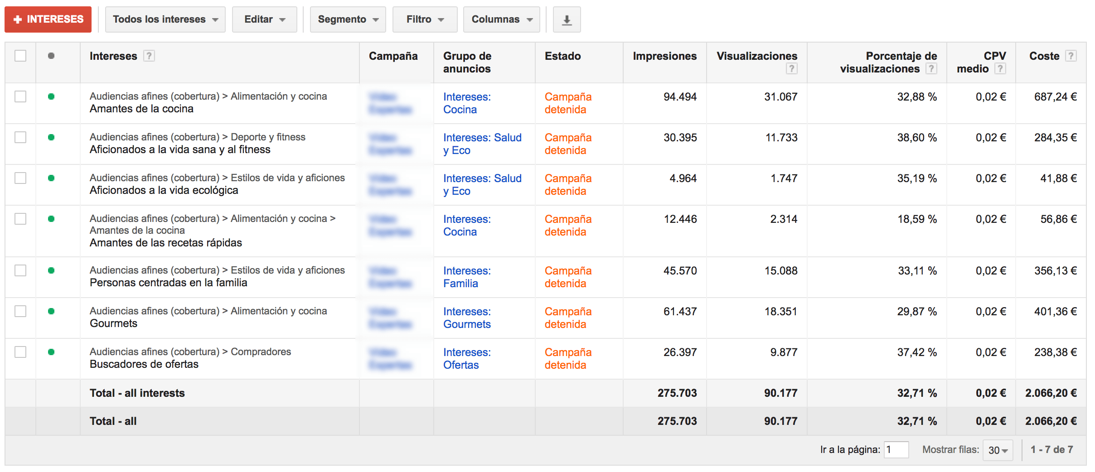Open help icon under Visualizaciones header
This screenshot has width=1095, height=472.
[791, 68]
